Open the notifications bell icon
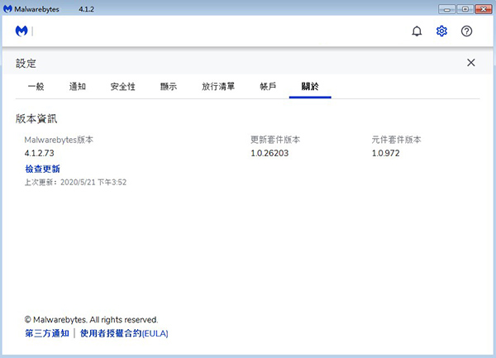The height and width of the screenshot is (358, 496). (417, 31)
